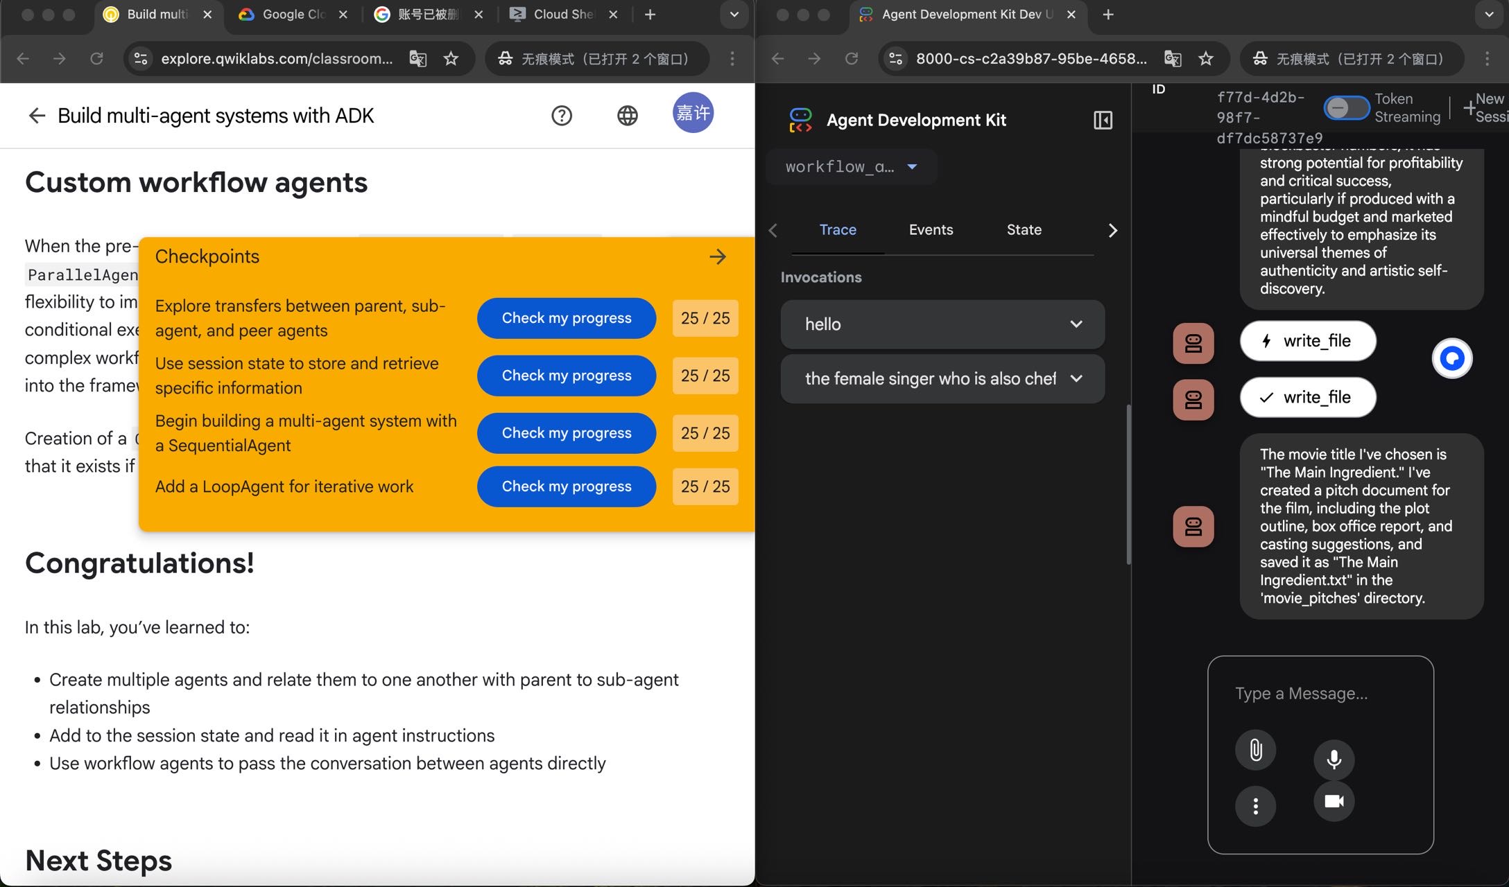Collapse Checkpoints panel with arrow icon
1509x887 pixels.
(x=718, y=257)
